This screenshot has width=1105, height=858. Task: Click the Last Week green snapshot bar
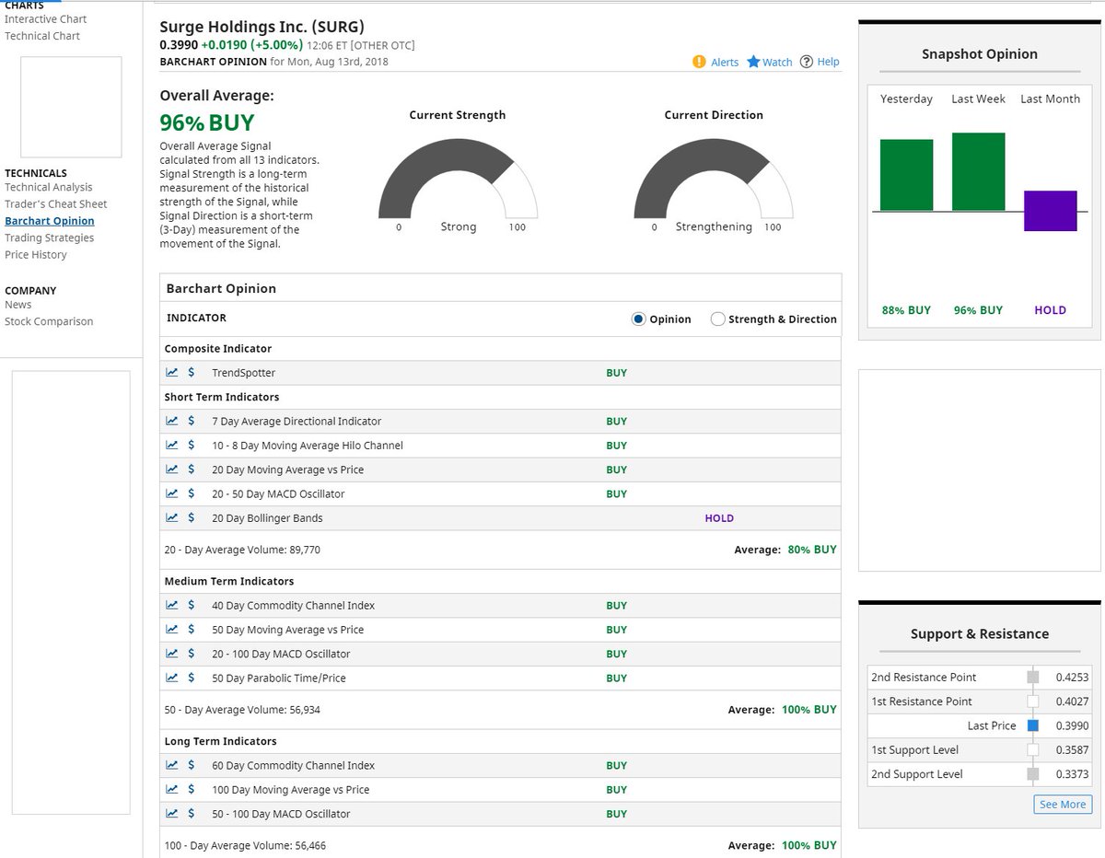[x=979, y=171]
